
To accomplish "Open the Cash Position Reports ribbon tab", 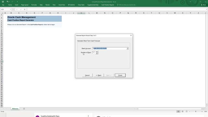I will pyautogui.click(x=108, y=5).
